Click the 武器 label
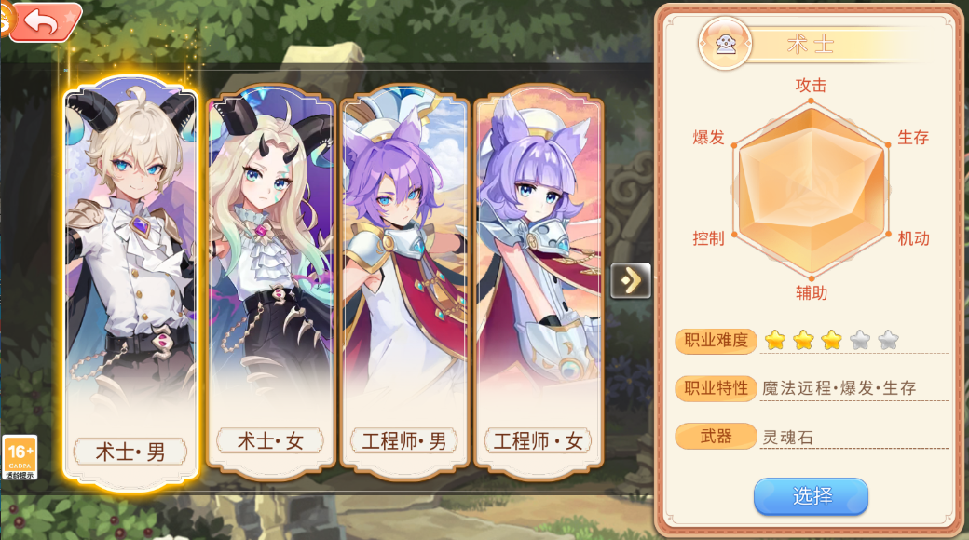Screen dimensions: 969x540 [716, 437]
